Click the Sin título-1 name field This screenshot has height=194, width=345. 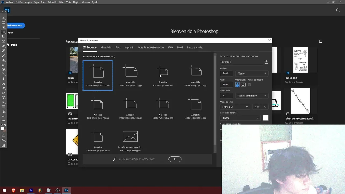point(242,62)
